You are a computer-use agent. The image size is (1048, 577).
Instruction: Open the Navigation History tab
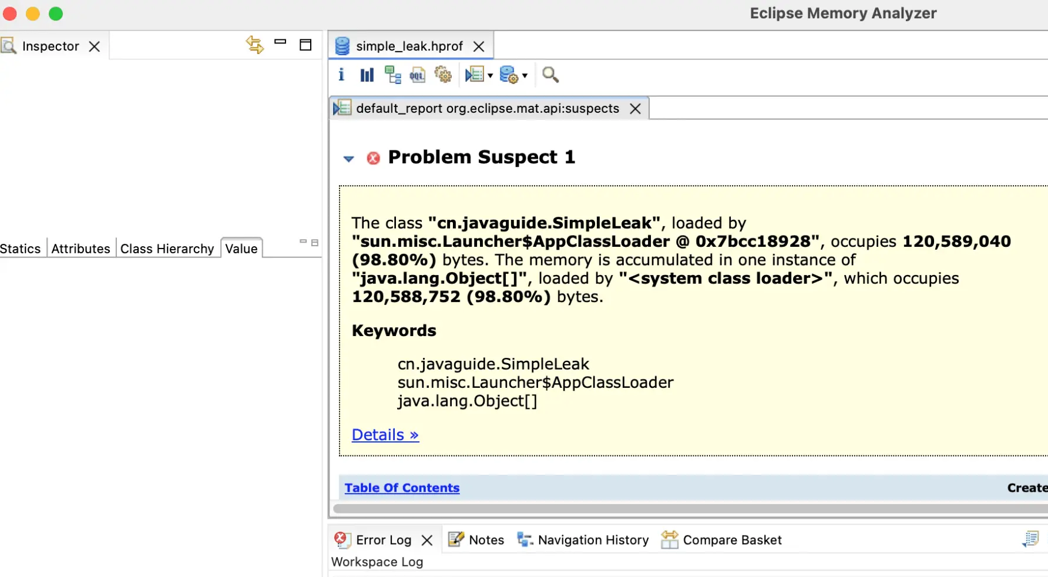pos(593,540)
